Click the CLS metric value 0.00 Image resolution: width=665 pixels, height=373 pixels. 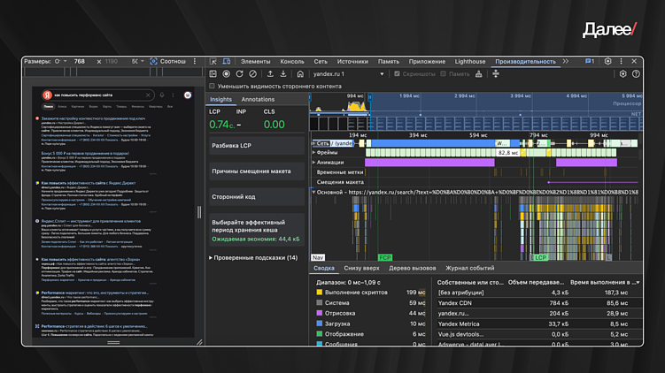coord(274,125)
